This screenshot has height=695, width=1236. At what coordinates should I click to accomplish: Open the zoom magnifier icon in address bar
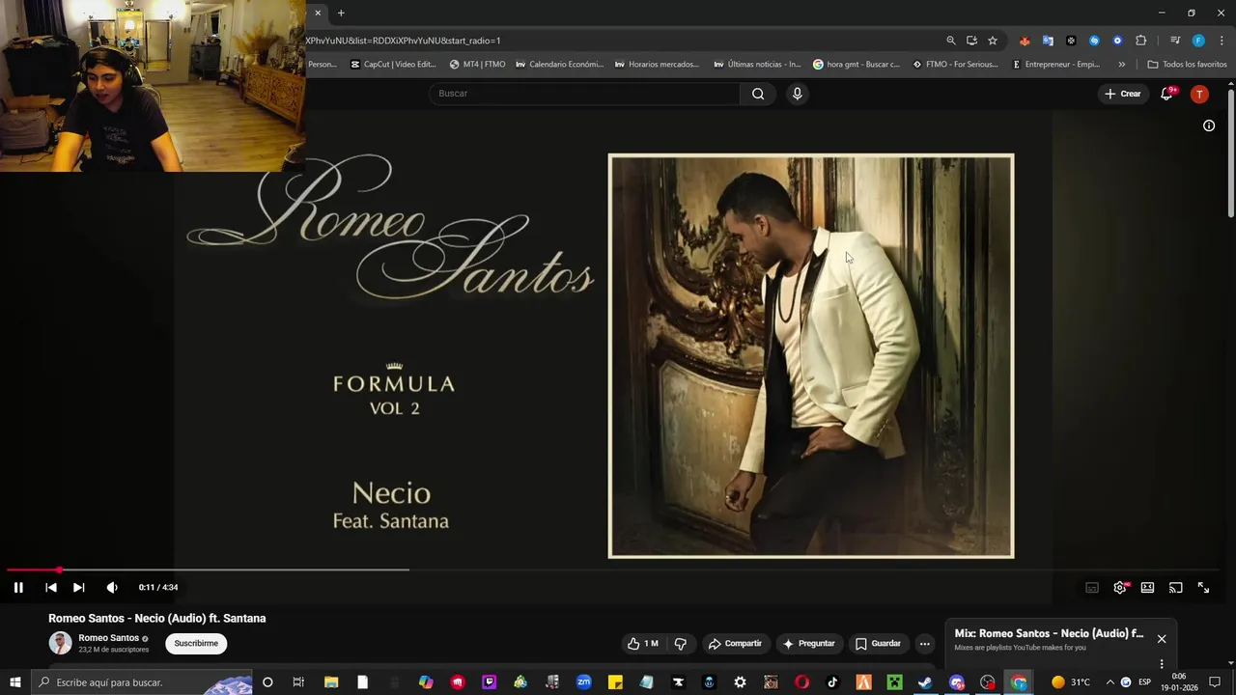(951, 41)
